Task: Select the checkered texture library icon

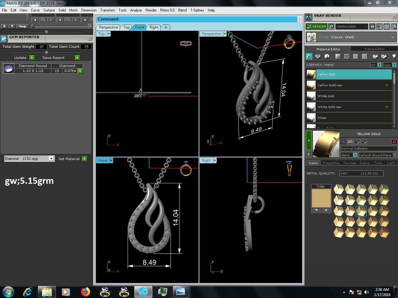Action: click(x=347, y=56)
